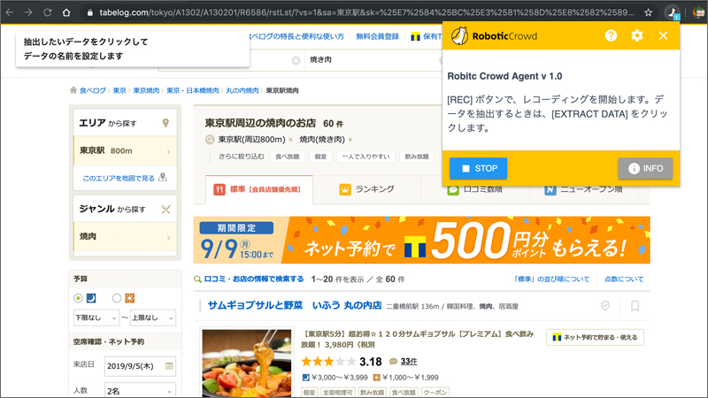Open 東京焼肉 breadcrumb link
The width and height of the screenshot is (708, 398).
[x=146, y=91]
